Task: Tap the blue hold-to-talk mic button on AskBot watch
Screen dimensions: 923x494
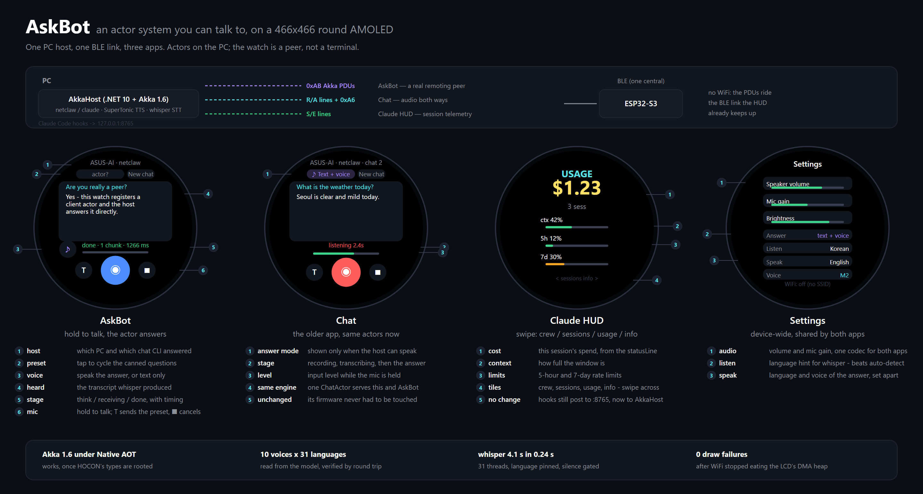Action: coord(115,270)
